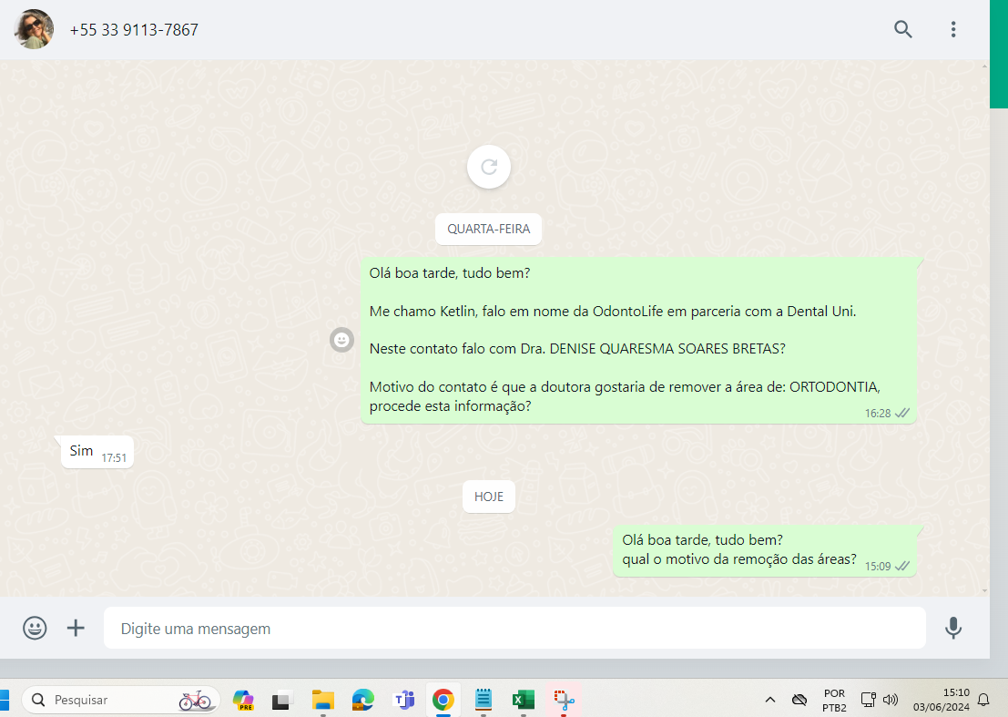Click the chat scrollbar down arrow
This screenshot has width=1008, height=717.
point(985,591)
